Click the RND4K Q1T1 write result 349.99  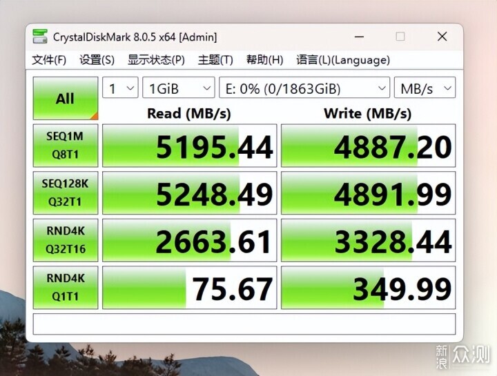pos(369,288)
